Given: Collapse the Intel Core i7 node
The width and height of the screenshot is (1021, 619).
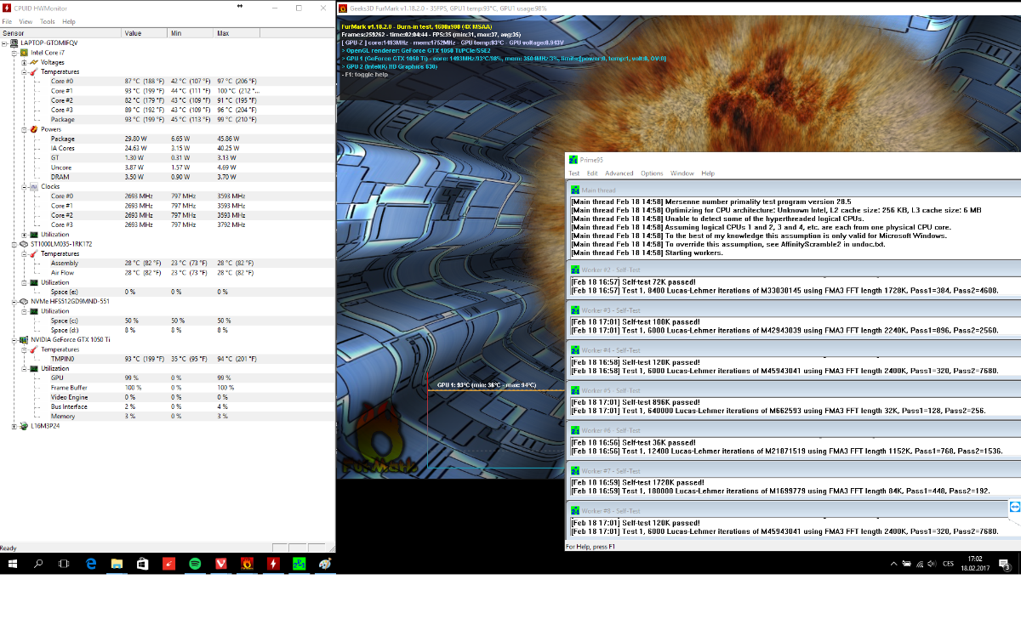Looking at the screenshot, I should tap(14, 52).
